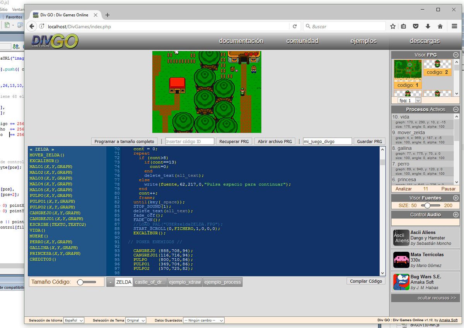Go to the browser home icon
This screenshot has height=328, width=464.
pyautogui.click(x=440, y=26)
